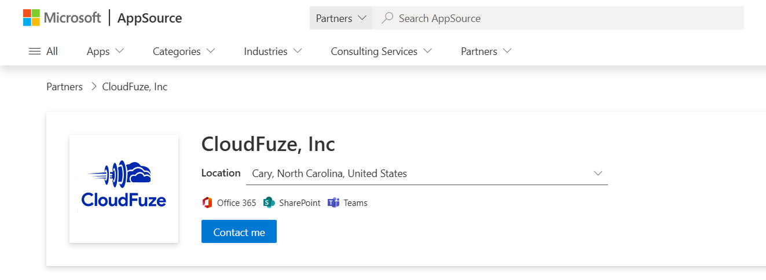Click the SharePoint product icon

pos(269,202)
